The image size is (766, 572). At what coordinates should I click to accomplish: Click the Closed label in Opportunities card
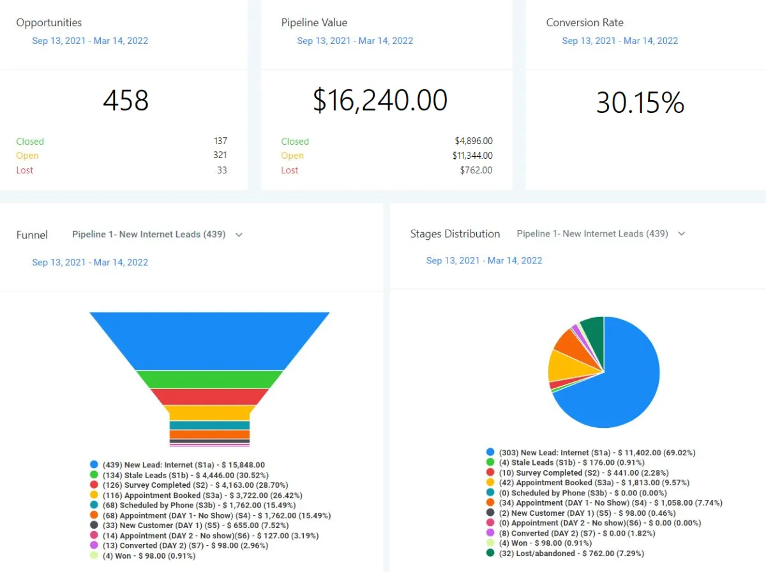coord(30,142)
